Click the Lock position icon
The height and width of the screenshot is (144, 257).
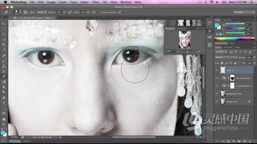[231, 63]
